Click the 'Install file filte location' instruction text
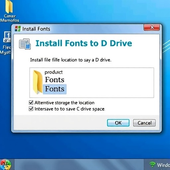The image size is (170, 170). pos(70,60)
